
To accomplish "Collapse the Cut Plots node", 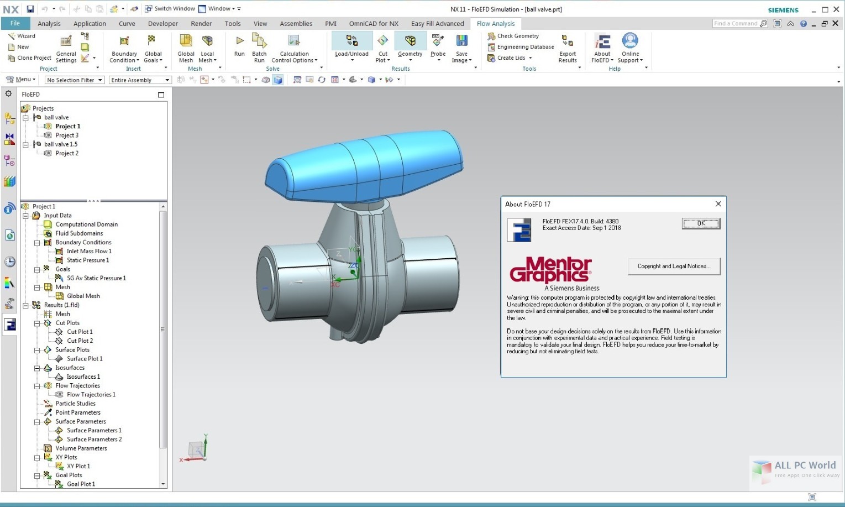I will pyautogui.click(x=37, y=323).
